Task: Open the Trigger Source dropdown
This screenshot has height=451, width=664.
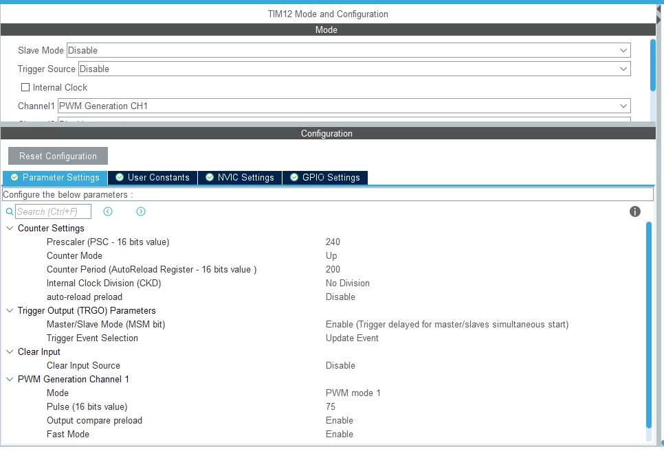Action: coord(355,69)
